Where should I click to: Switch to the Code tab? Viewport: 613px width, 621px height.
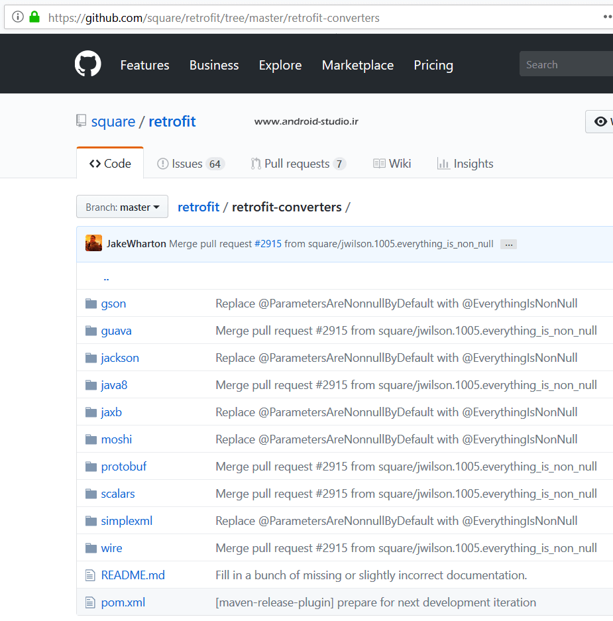coord(110,164)
